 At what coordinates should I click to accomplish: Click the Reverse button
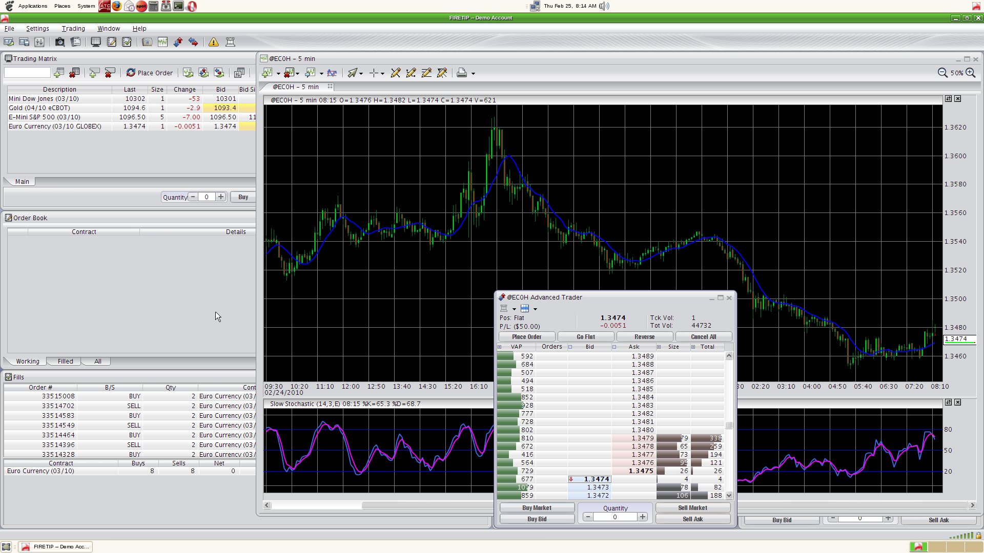[645, 337]
